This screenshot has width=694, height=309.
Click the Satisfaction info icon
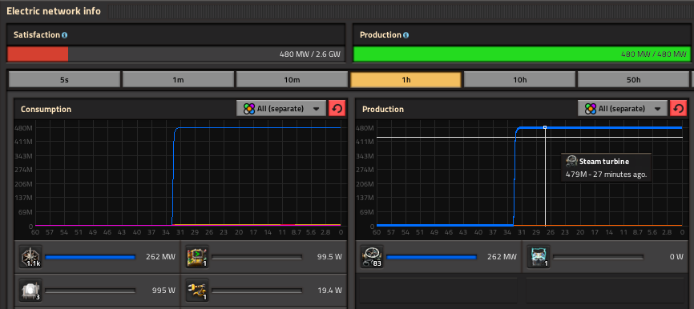65,35
